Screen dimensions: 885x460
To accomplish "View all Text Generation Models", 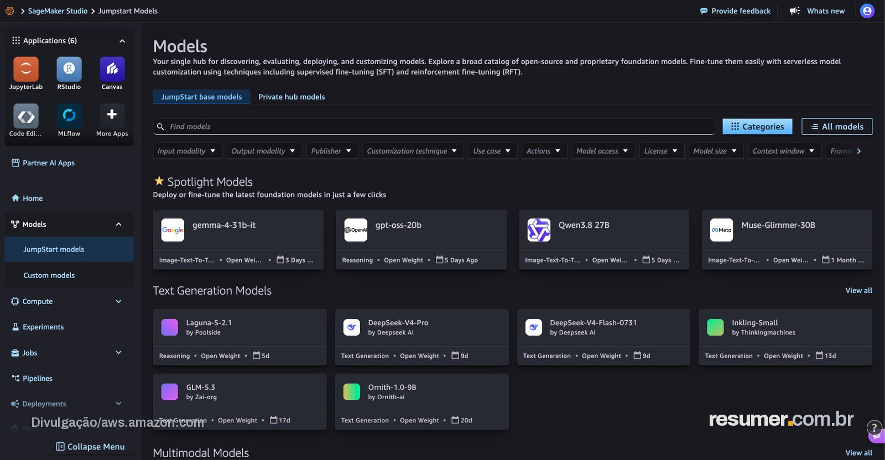I will [x=858, y=291].
